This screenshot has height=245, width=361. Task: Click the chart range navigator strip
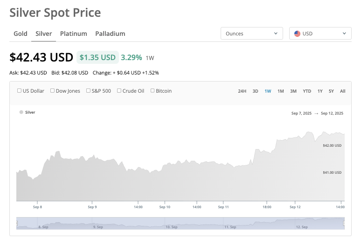point(180,223)
